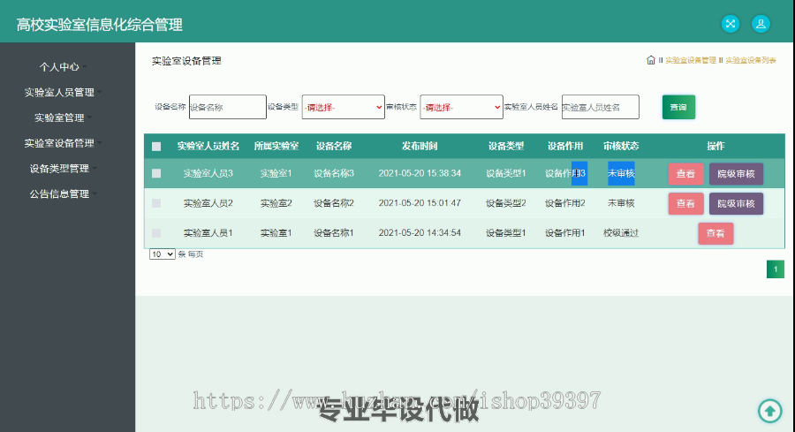The width and height of the screenshot is (795, 432).
Task: Click 院级审核 for 设备名称3 row
Action: pyautogui.click(x=736, y=174)
